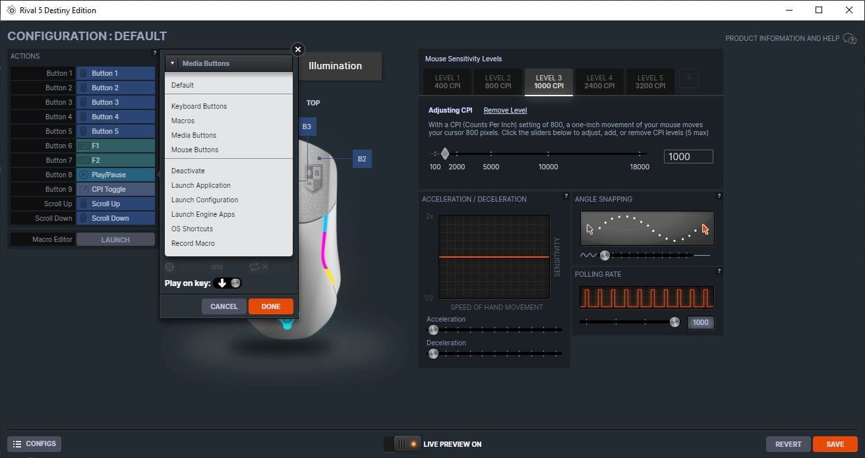The height and width of the screenshot is (458, 865).
Task: Confirm the assignment with Done
Action: click(x=271, y=306)
